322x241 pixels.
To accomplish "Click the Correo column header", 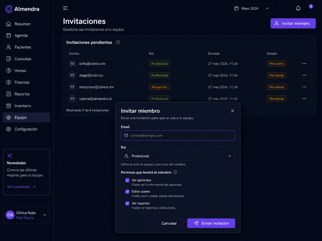I will point(74,53).
